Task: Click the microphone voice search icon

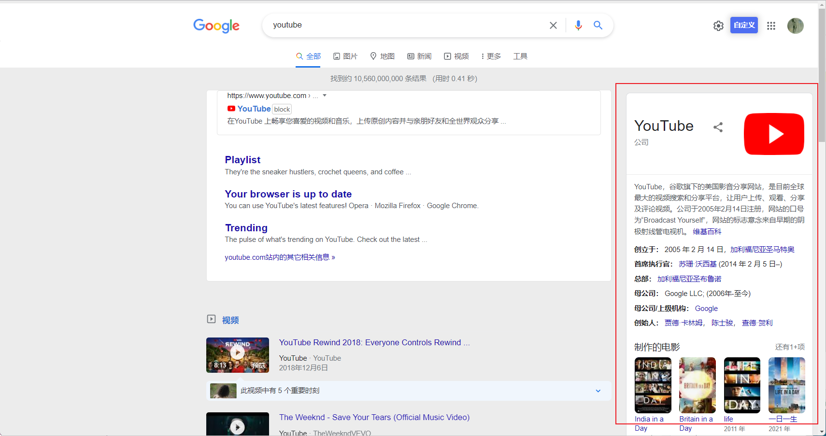Action: [x=578, y=25]
